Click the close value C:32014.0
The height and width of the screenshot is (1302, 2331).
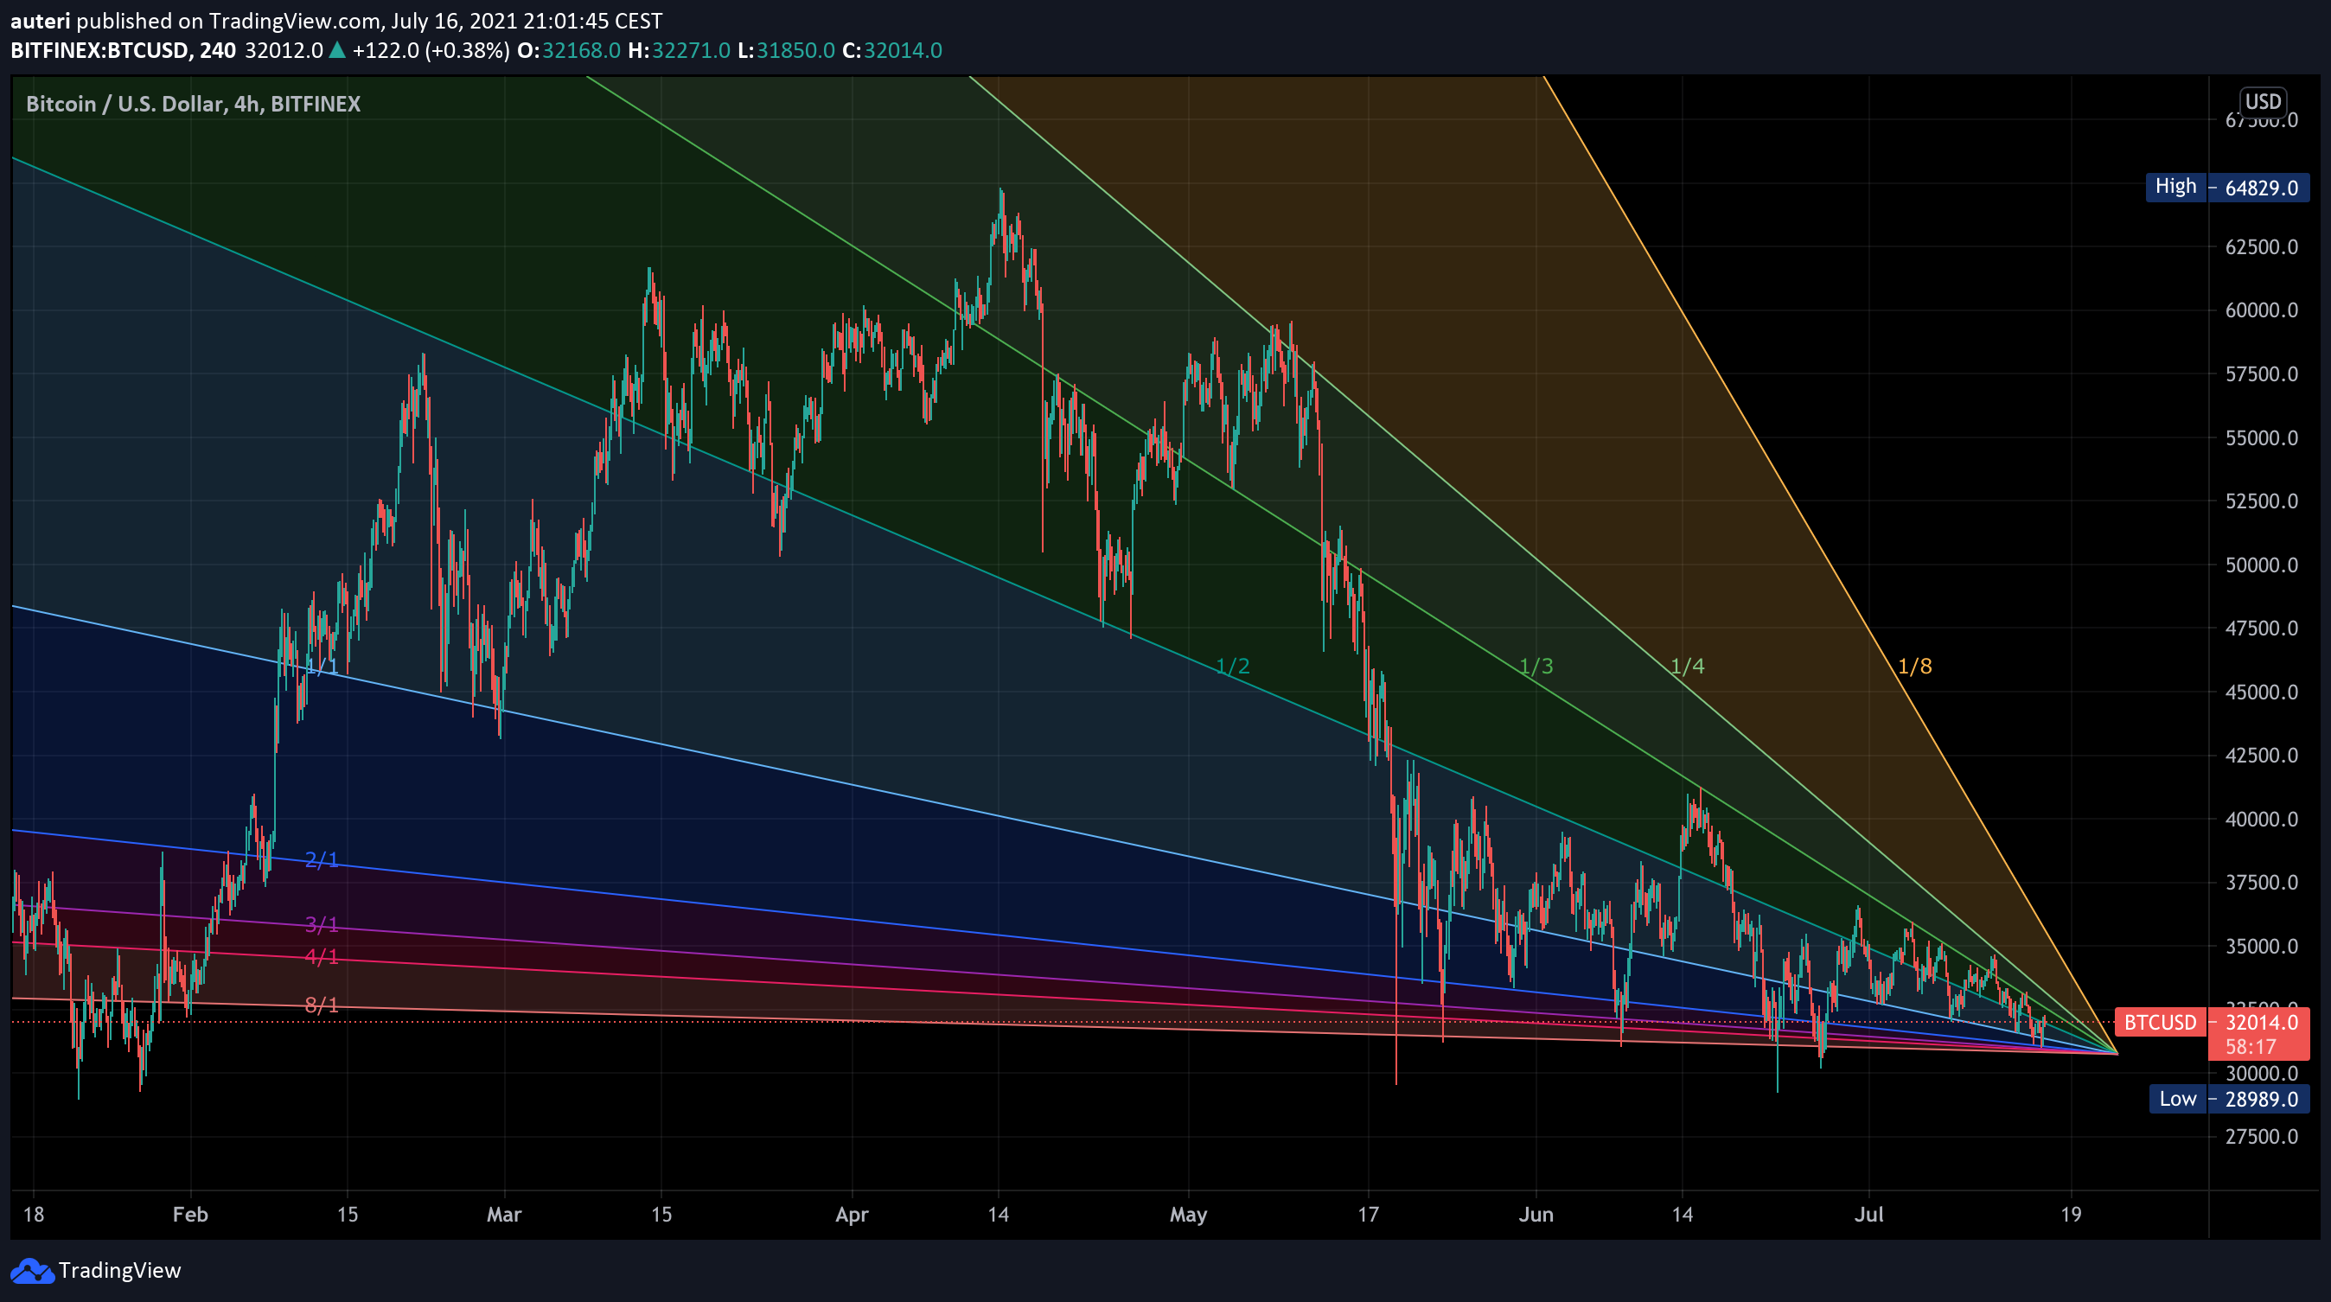coord(892,51)
